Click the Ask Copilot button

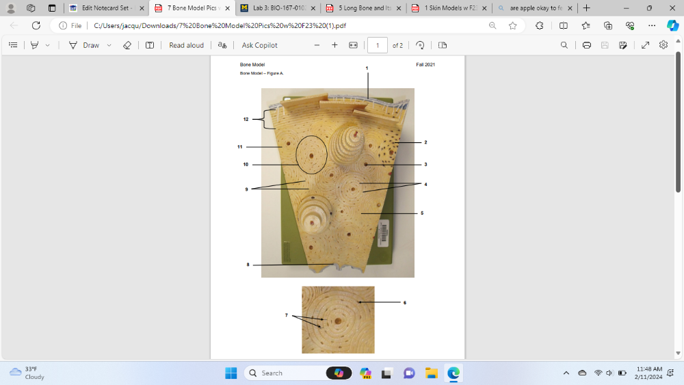[259, 45]
